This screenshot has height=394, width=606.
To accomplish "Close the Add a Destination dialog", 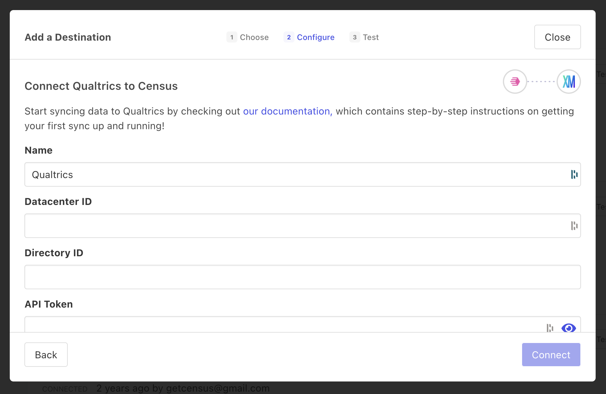I will [557, 37].
